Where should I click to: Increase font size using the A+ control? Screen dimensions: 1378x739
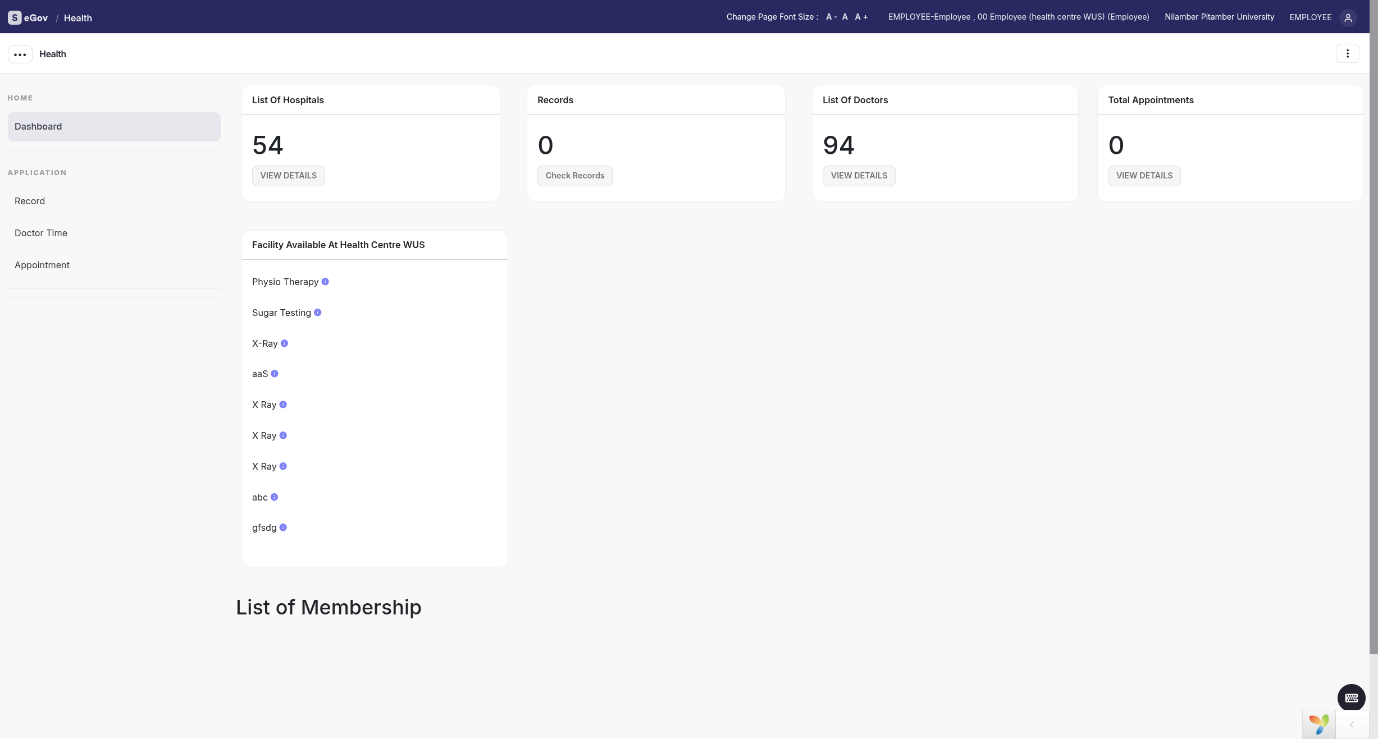tap(861, 17)
